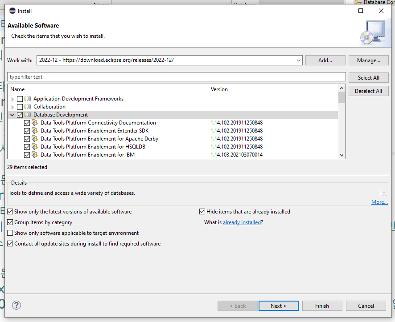Click the Database Development category icon
395x322 pixels.
pos(28,115)
